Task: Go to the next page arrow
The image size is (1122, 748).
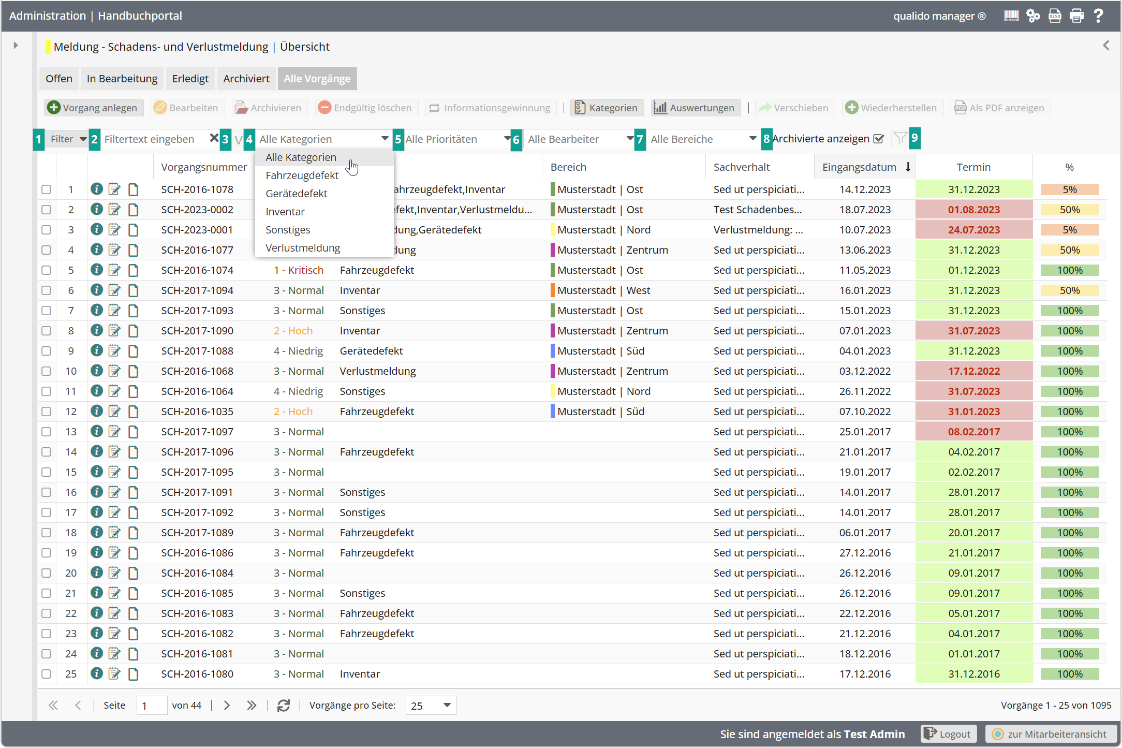Action: tap(227, 706)
